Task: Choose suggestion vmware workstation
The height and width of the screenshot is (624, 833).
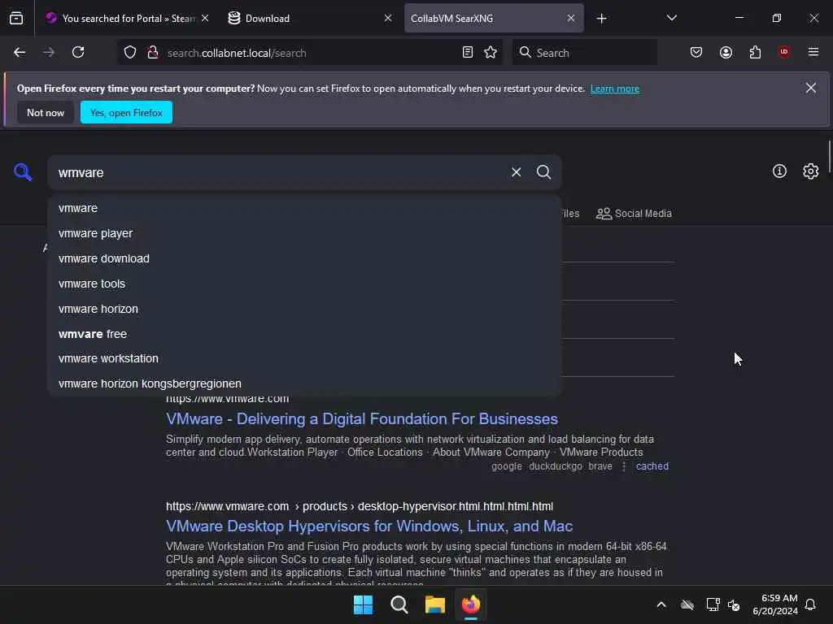Action: [x=305, y=358]
